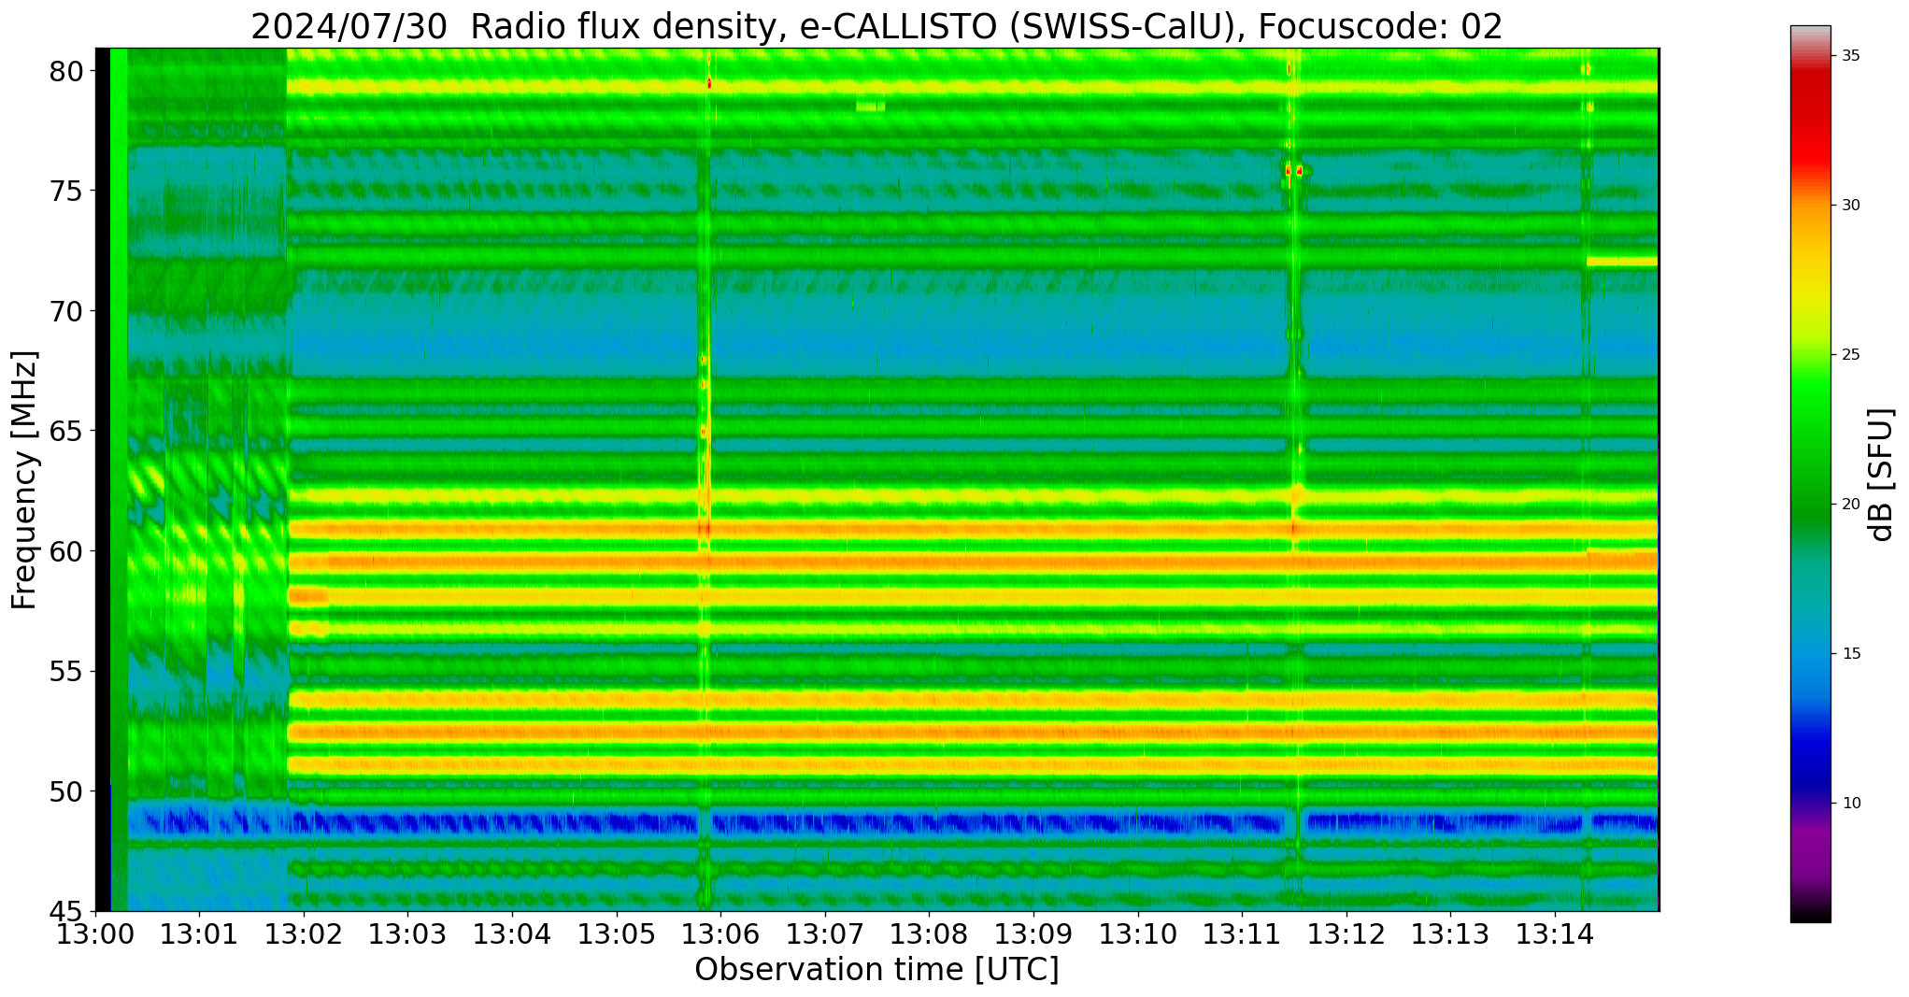This screenshot has width=1909, height=997.
Task: Click the 13:06 time tick label
Action: click(720, 933)
